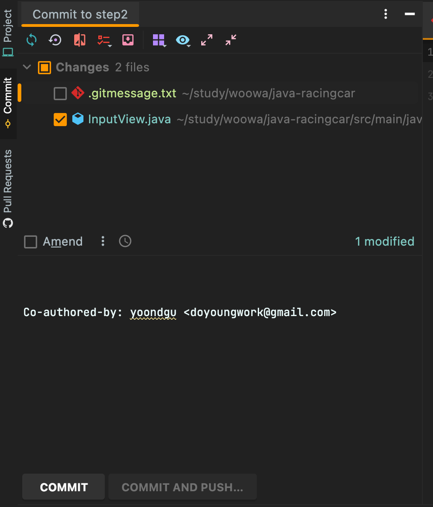Check the .gitmessage.txt file checkbox

[x=60, y=94]
